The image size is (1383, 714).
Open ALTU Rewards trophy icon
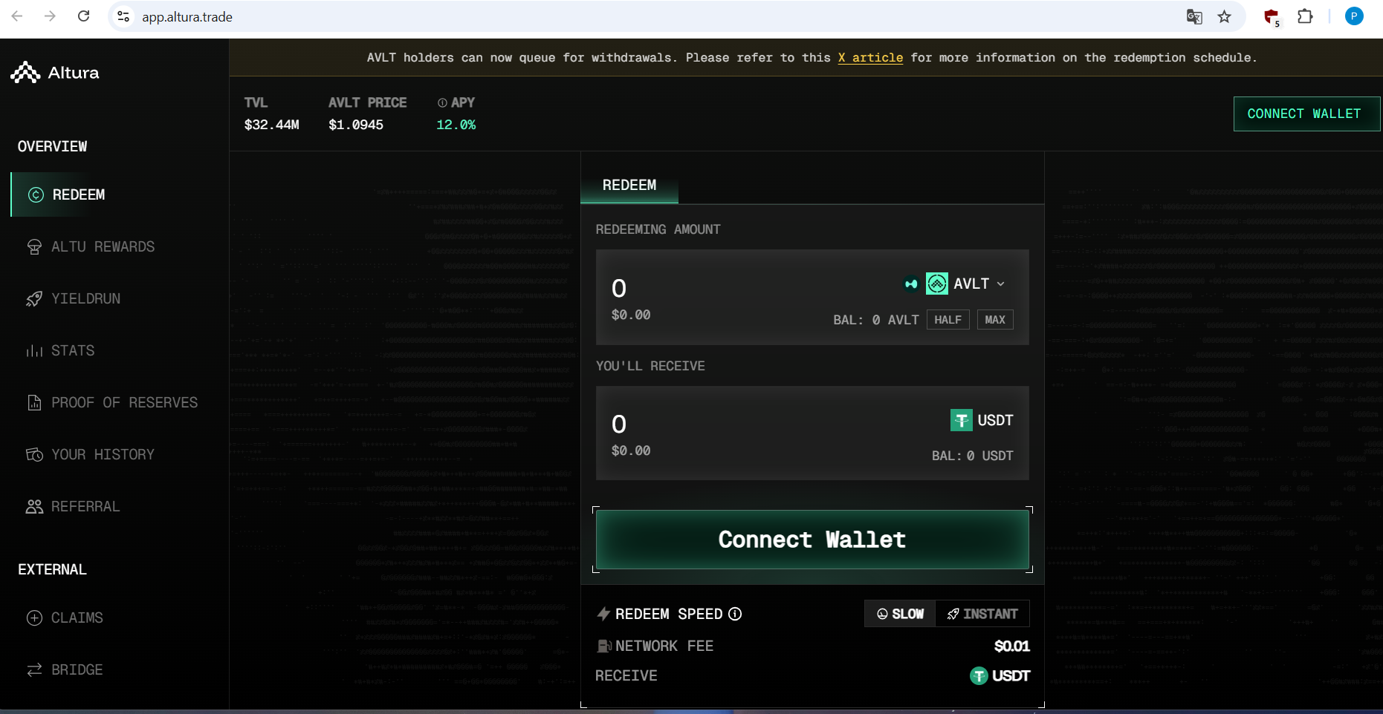(34, 246)
